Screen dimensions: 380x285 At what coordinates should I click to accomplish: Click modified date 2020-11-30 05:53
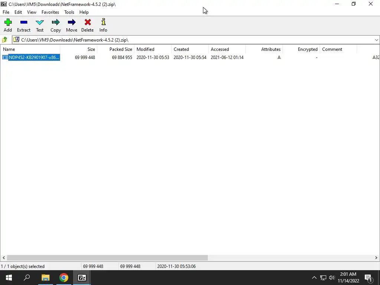153,58
